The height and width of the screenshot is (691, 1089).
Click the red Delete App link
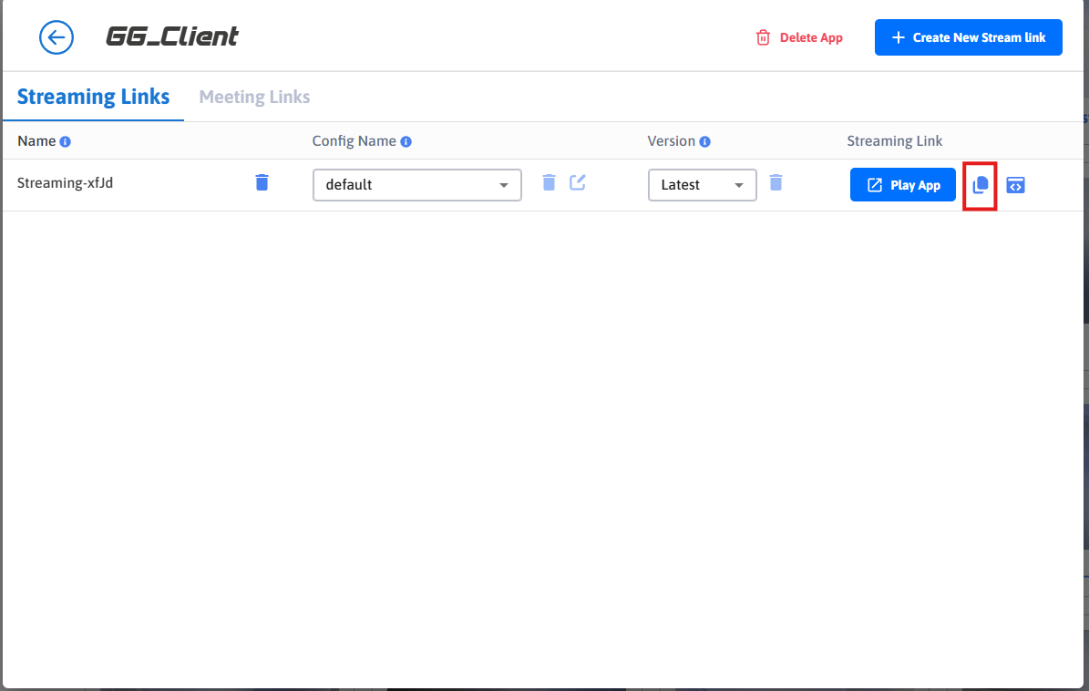[799, 37]
